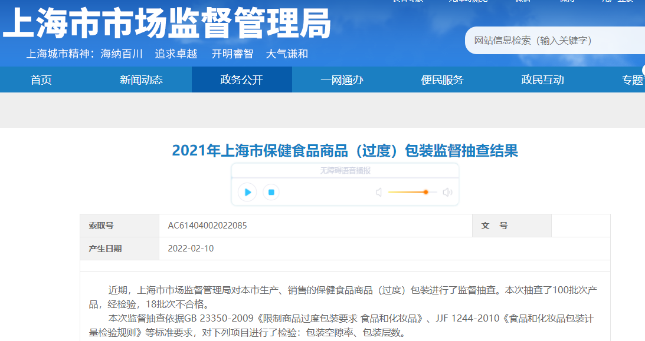Select the index number AC61404002022085
Screen dimensions: 645x341
207,226
